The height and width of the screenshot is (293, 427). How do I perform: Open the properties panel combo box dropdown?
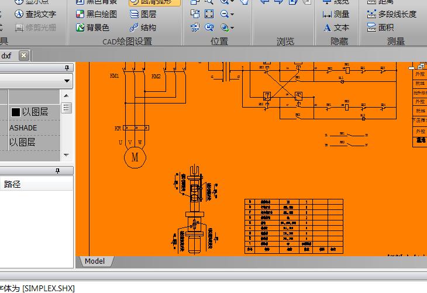[67, 81]
